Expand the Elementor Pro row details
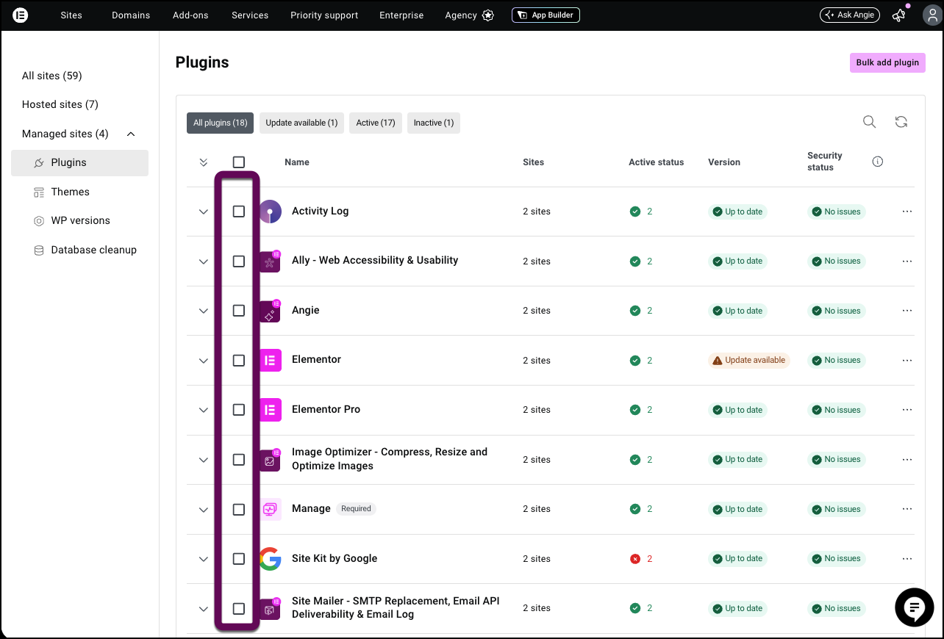This screenshot has width=944, height=639. click(x=204, y=410)
